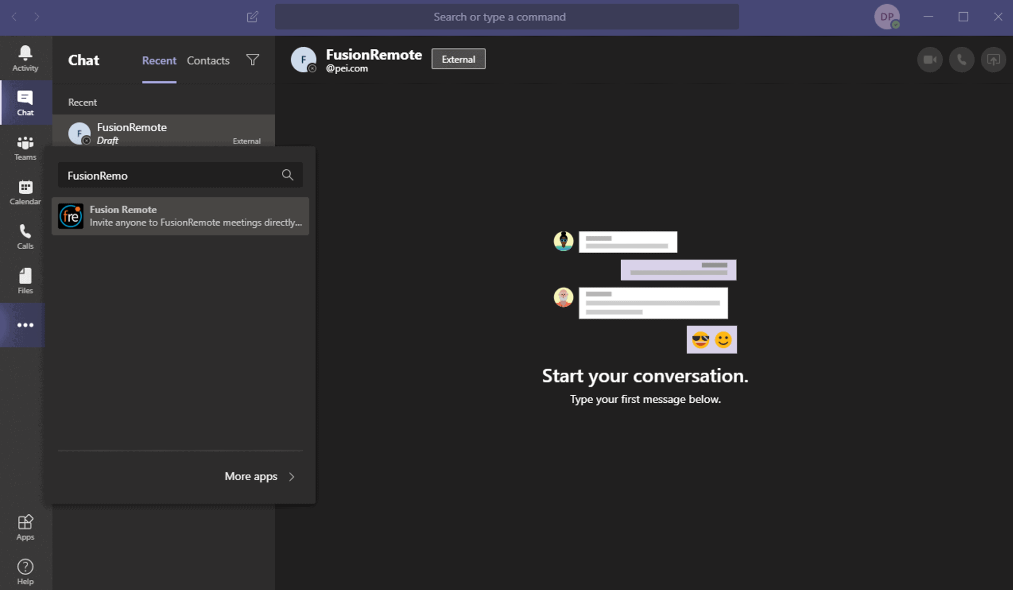Open the Help menu
This screenshot has width=1013, height=590.
(x=25, y=572)
